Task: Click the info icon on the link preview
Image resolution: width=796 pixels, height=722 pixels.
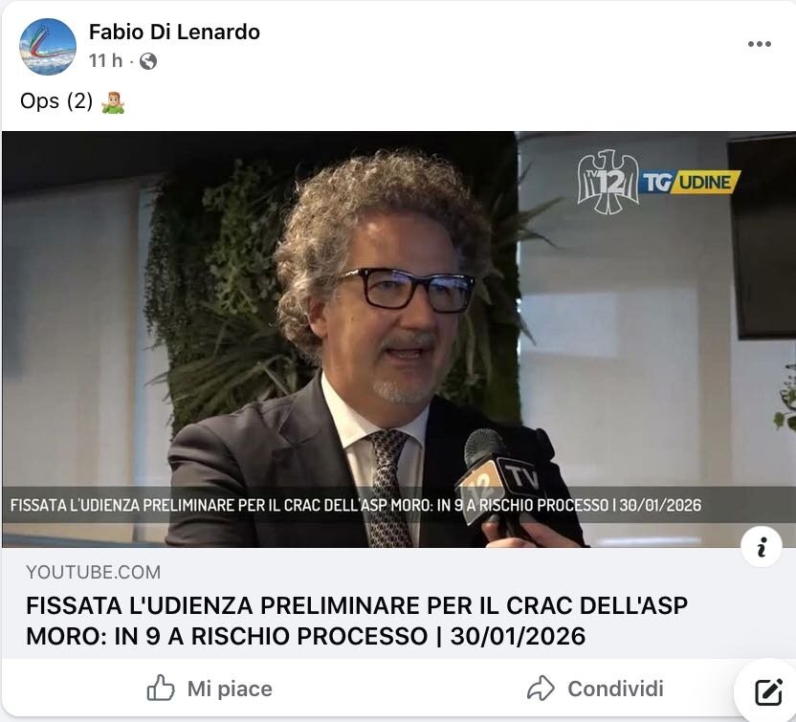Action: [x=761, y=547]
